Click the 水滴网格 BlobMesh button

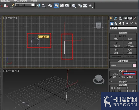[116, 46]
